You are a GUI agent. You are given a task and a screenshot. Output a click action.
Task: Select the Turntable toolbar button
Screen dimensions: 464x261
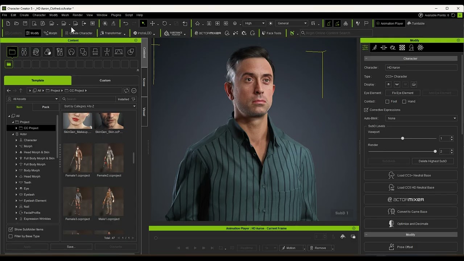pyautogui.click(x=415, y=24)
